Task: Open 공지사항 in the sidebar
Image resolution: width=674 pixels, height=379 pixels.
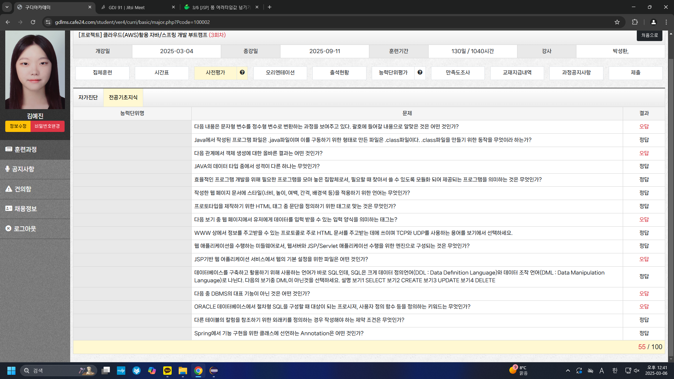Action: click(23, 169)
